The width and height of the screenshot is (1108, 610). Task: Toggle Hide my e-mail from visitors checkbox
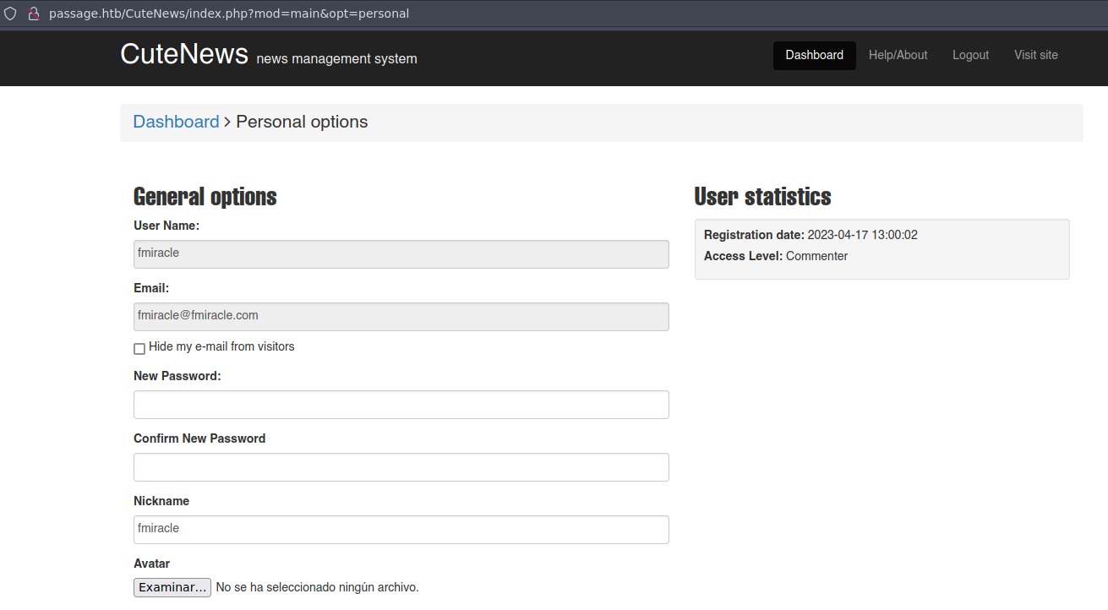pos(139,348)
